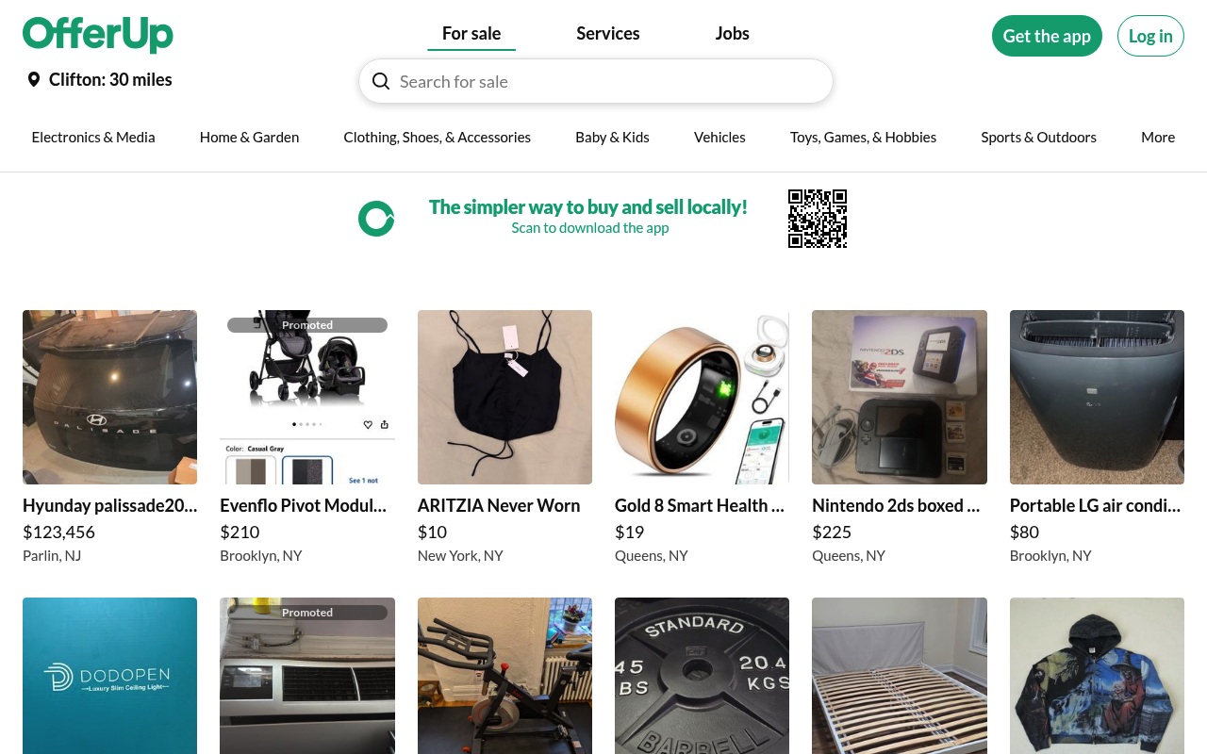Open the Gold 8 Smart Health ring photo

point(703,397)
